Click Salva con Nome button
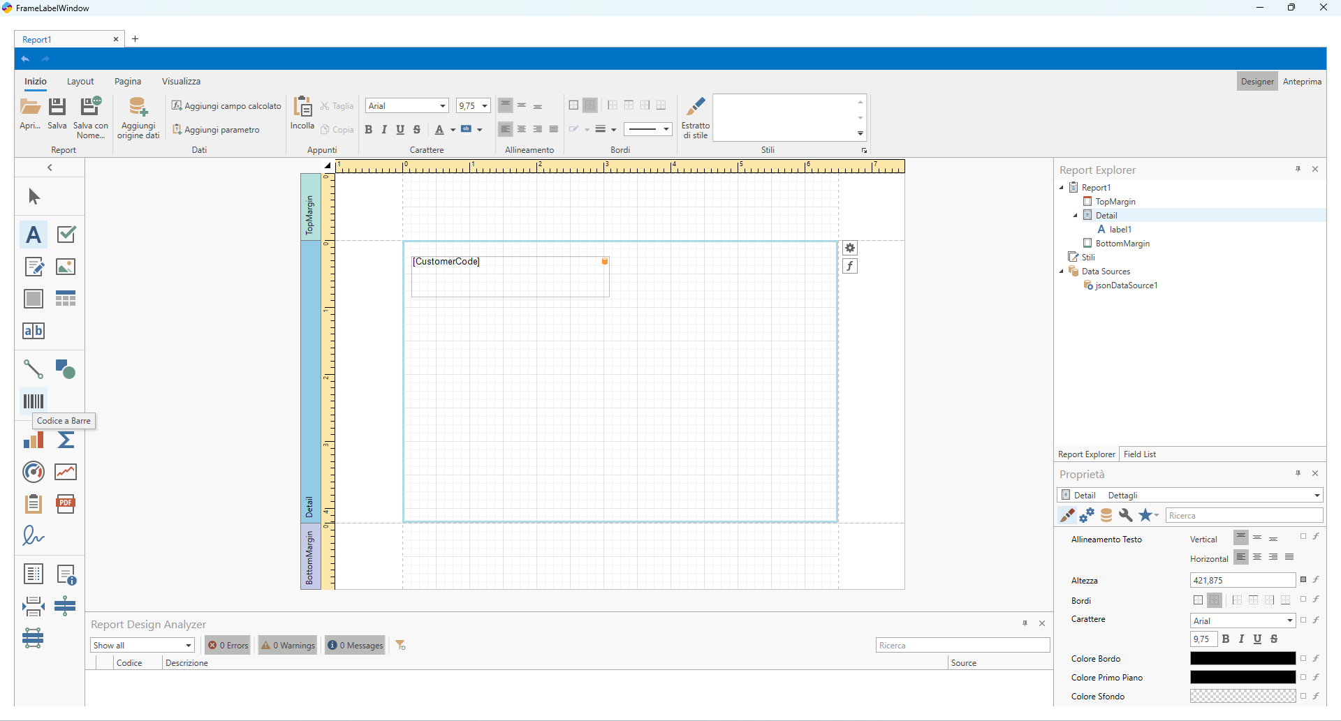The width and height of the screenshot is (1341, 721). pos(91,118)
